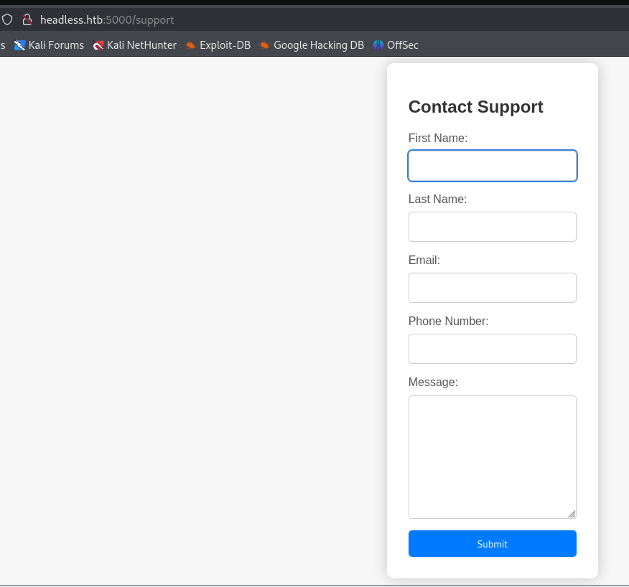Click the Google Hacking DB bookmark favicon
Image resolution: width=629 pixels, height=587 pixels.
tap(264, 45)
